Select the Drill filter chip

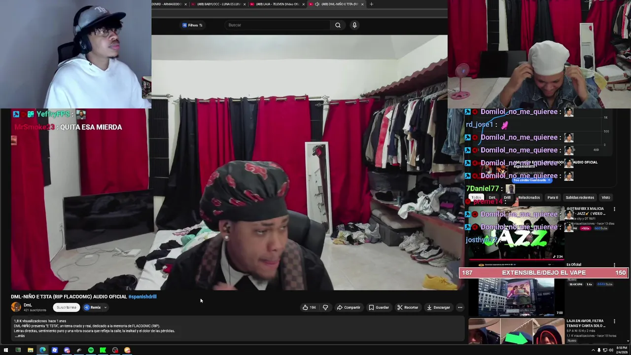pos(507,198)
